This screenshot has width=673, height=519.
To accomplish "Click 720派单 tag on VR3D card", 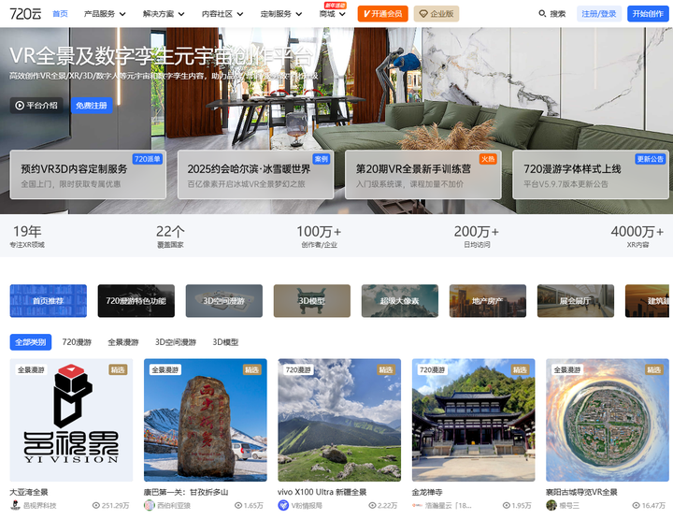I will [x=148, y=159].
